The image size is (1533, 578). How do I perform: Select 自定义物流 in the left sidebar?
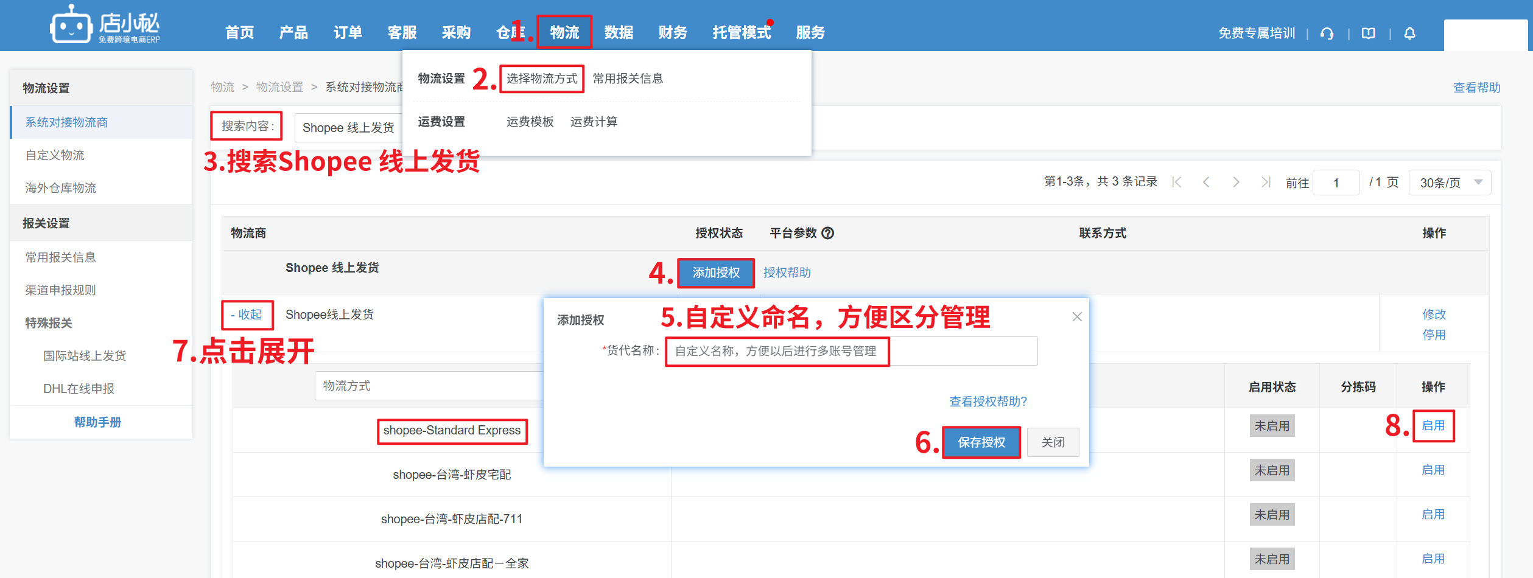point(55,155)
